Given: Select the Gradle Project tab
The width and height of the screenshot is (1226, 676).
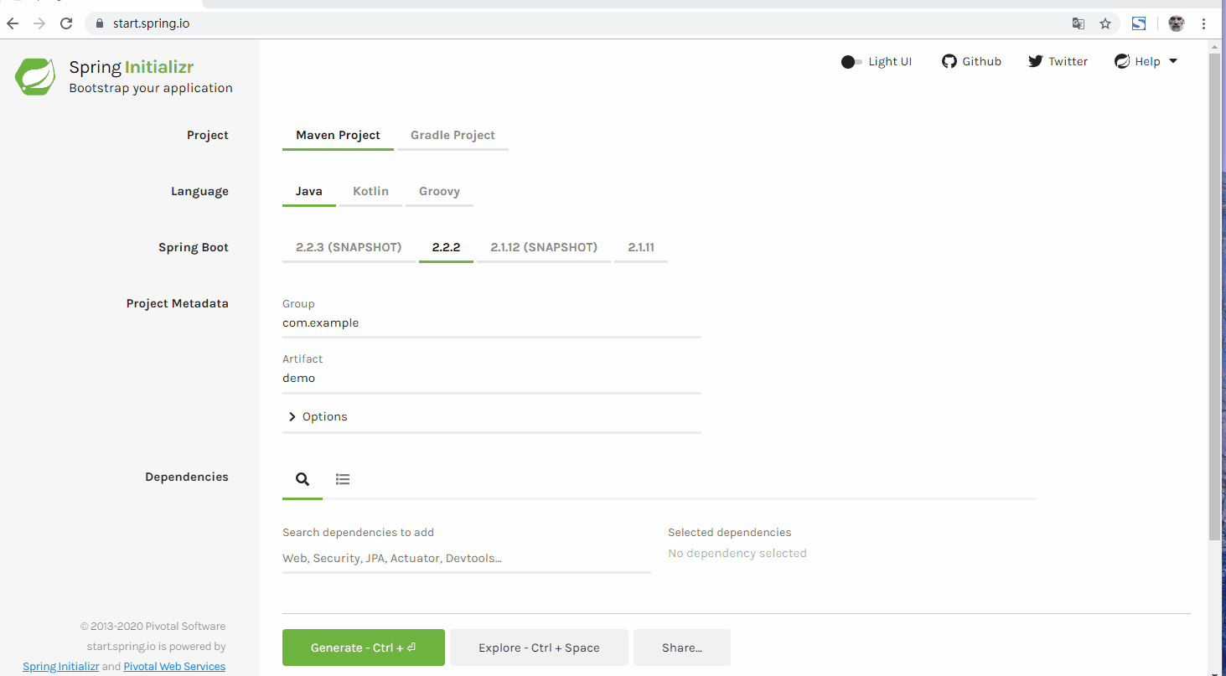Looking at the screenshot, I should (x=453, y=136).
